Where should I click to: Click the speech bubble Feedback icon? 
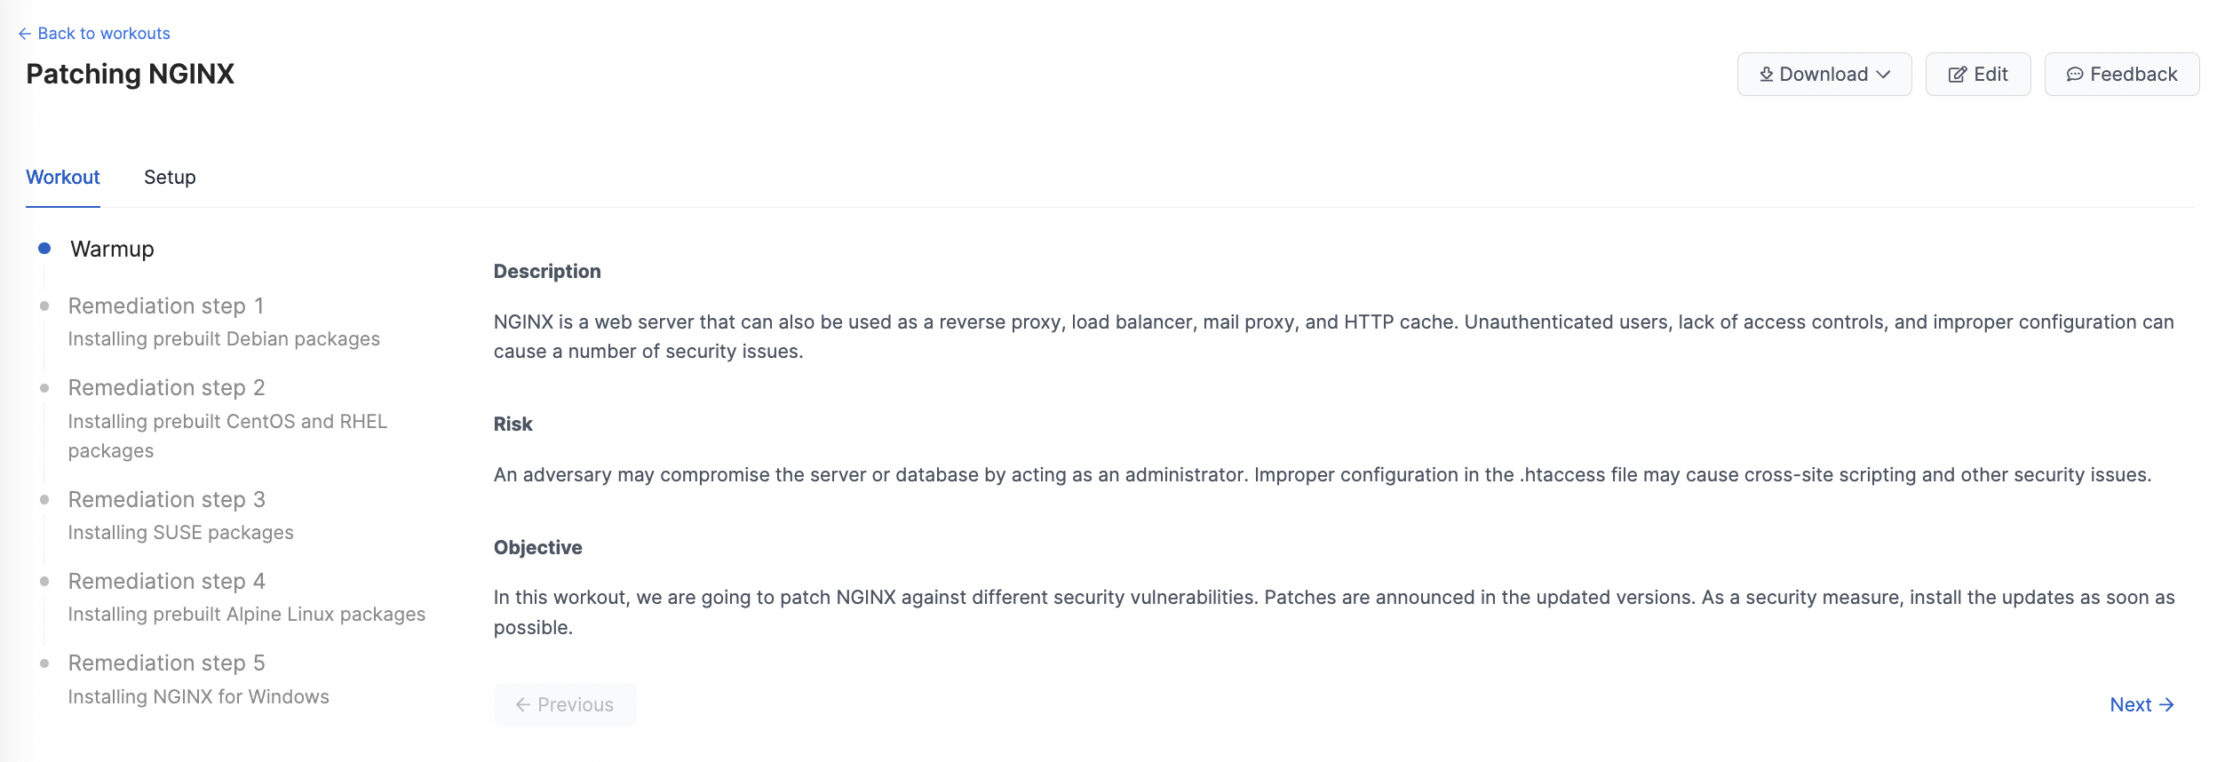(x=2075, y=75)
